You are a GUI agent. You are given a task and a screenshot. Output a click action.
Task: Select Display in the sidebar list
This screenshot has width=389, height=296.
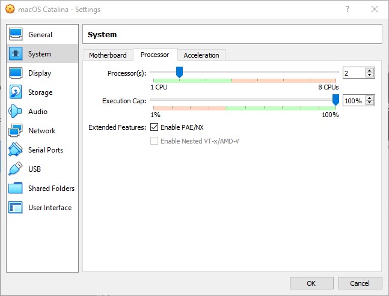tap(43, 73)
